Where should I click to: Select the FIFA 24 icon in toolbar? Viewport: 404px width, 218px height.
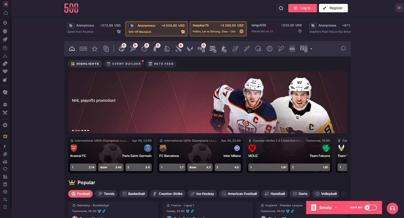coord(201,49)
